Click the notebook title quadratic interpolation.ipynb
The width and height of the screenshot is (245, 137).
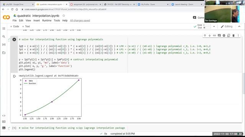click(x=38, y=16)
